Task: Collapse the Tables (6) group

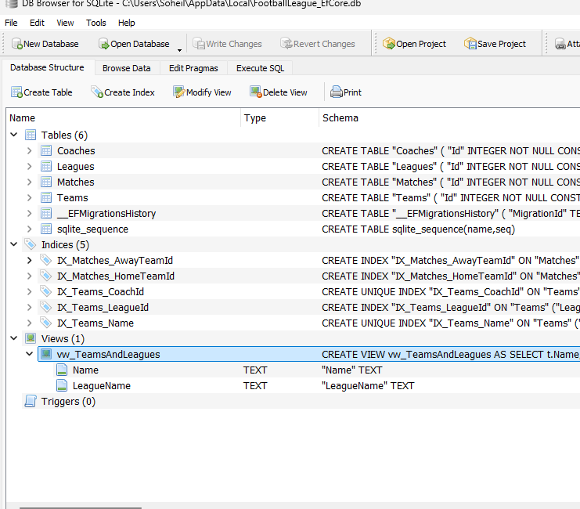Action: click(x=14, y=135)
